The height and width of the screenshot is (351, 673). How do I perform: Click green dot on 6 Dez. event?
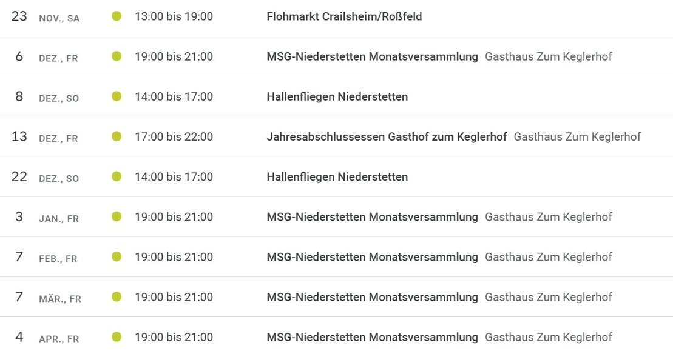117,56
